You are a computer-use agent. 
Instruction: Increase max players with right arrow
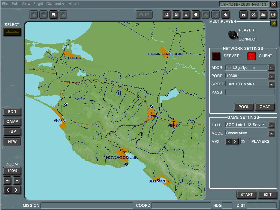(235, 141)
